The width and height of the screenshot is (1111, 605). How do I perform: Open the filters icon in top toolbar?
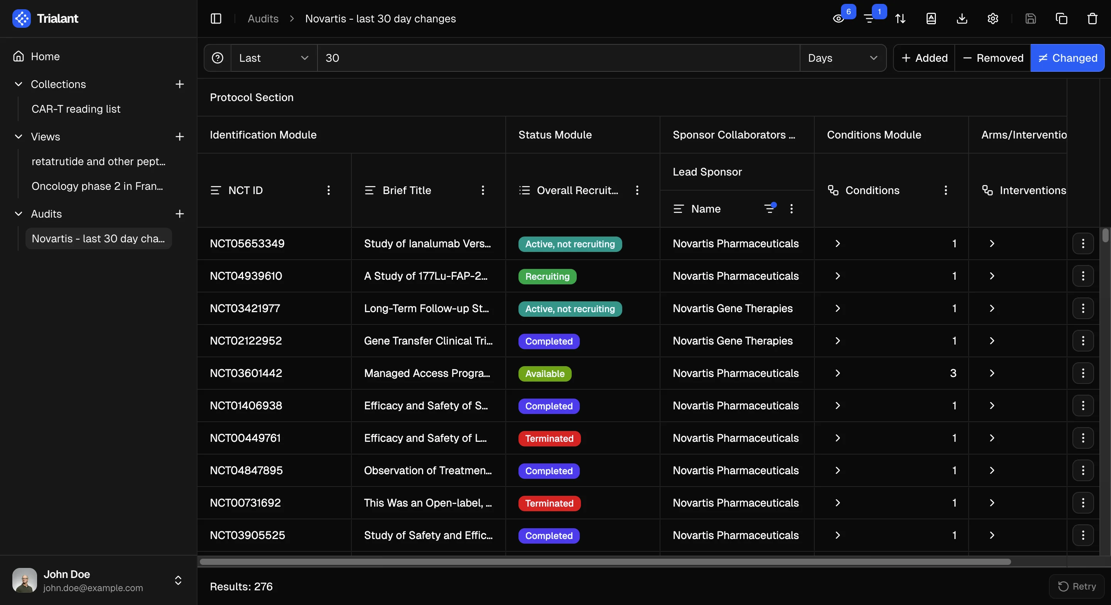pyautogui.click(x=870, y=19)
